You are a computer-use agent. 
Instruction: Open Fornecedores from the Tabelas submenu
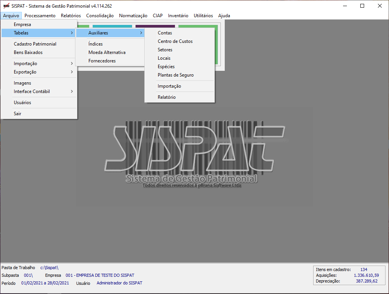coord(102,61)
